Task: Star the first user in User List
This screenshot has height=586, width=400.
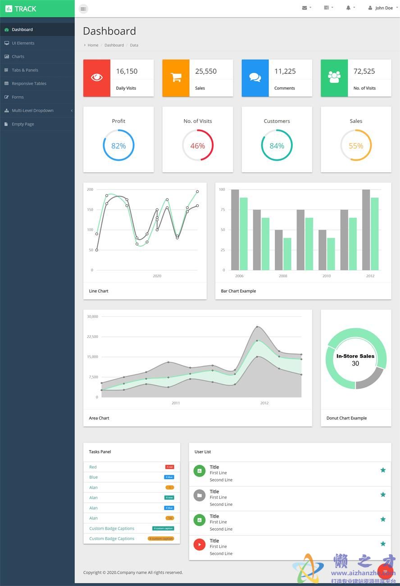Action: [x=383, y=470]
